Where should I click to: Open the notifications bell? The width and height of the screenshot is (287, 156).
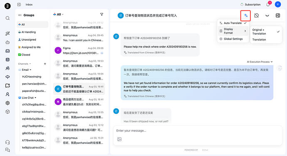tap(268, 5)
